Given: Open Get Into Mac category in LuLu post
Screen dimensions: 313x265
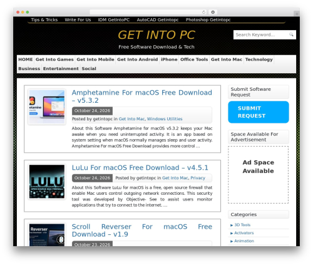Looking at the screenshot, I should tap(175, 178).
